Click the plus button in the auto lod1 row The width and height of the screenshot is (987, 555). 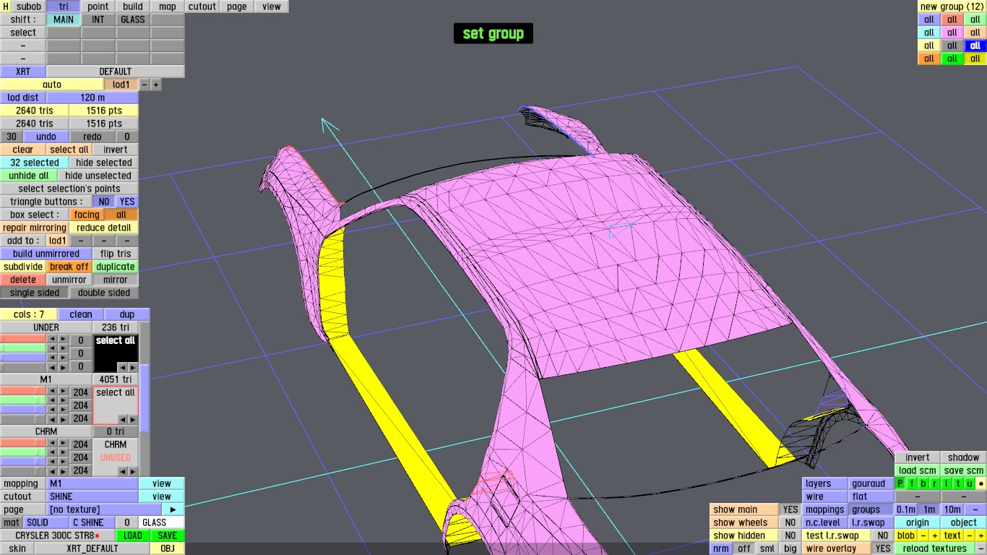156,85
